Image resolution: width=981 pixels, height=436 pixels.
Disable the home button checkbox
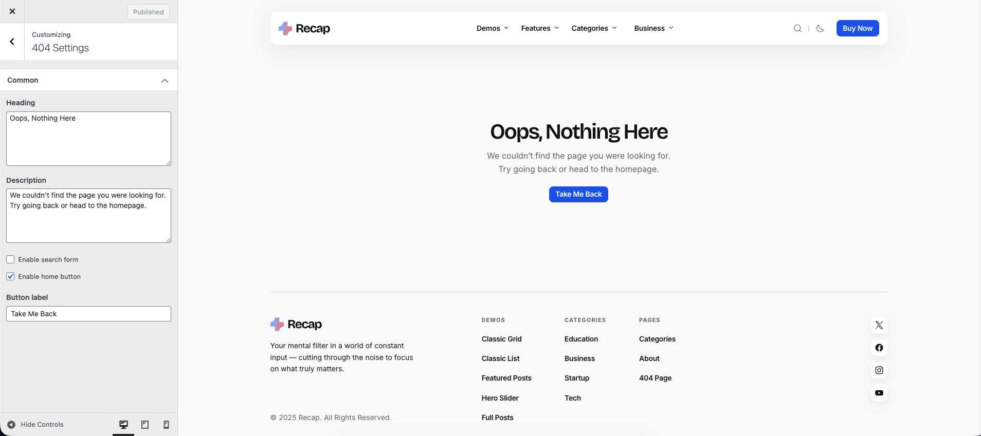tap(10, 276)
